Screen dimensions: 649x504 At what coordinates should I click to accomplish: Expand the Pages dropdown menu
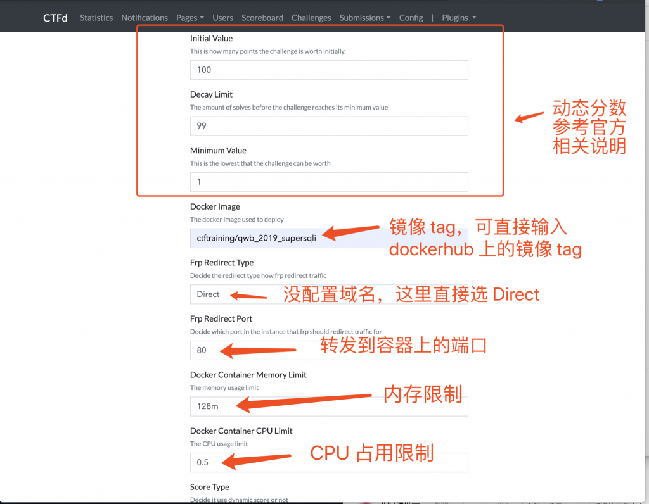[x=190, y=18]
